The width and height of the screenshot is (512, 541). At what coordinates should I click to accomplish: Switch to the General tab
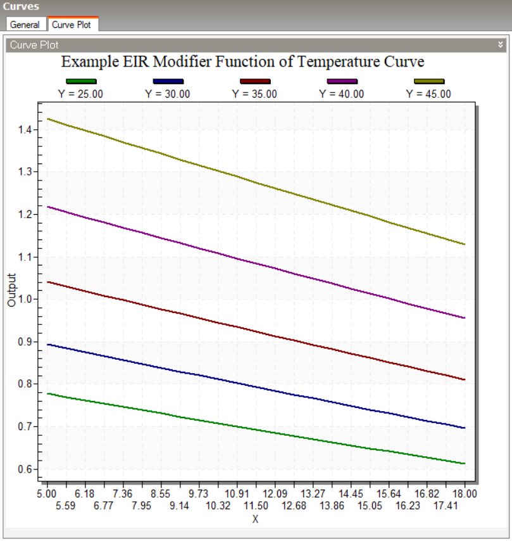pos(25,25)
